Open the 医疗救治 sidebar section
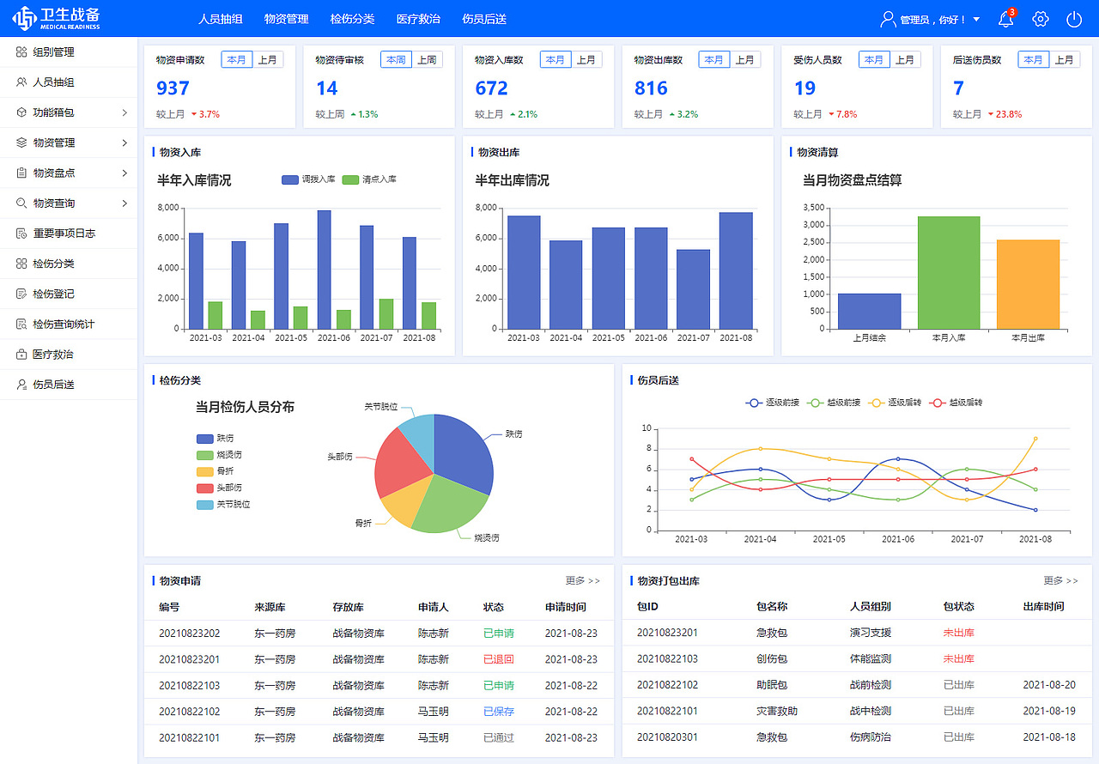The image size is (1099, 764). click(53, 354)
